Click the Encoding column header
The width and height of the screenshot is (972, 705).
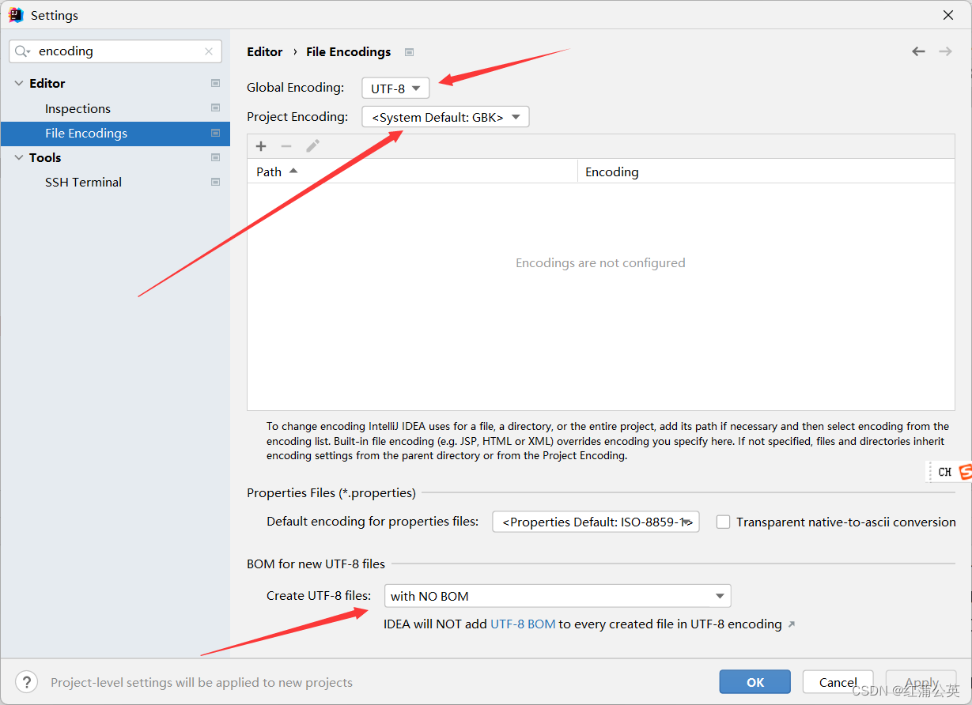pos(766,172)
